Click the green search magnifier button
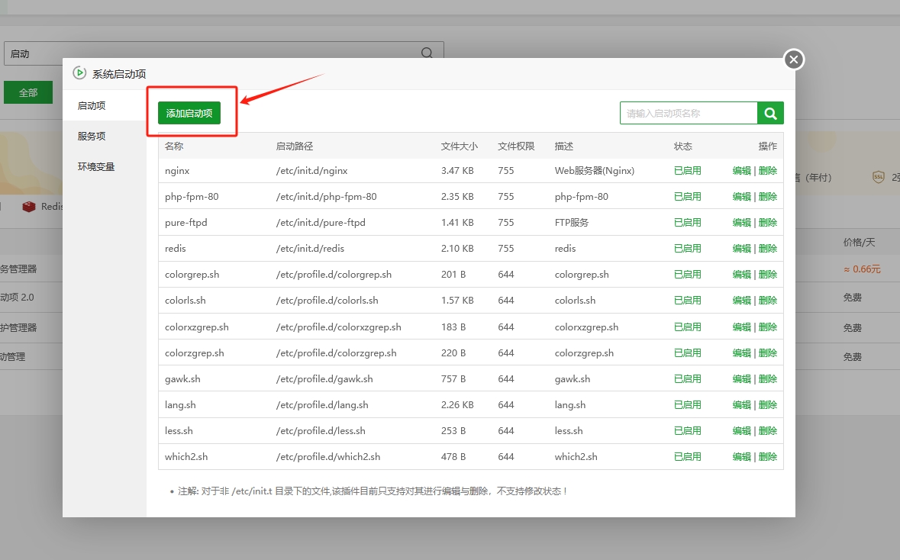The width and height of the screenshot is (900, 560). coord(770,113)
